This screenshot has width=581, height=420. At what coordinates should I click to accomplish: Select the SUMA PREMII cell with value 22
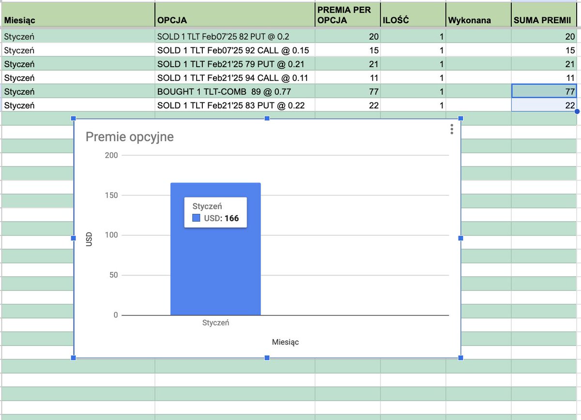[544, 105]
